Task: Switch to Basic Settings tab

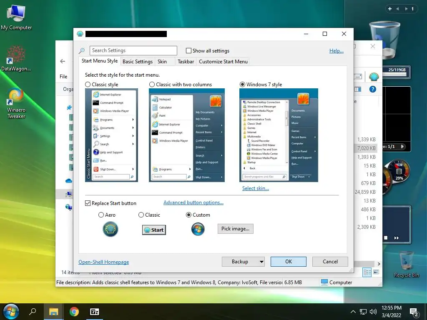Action: click(138, 62)
